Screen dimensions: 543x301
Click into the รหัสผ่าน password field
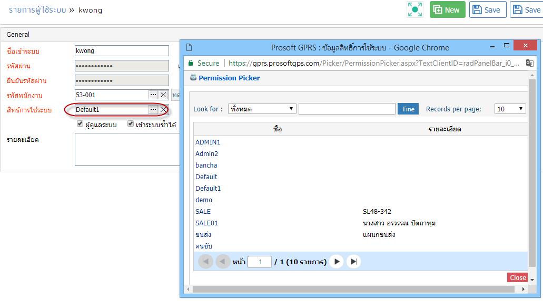pyautogui.click(x=122, y=66)
